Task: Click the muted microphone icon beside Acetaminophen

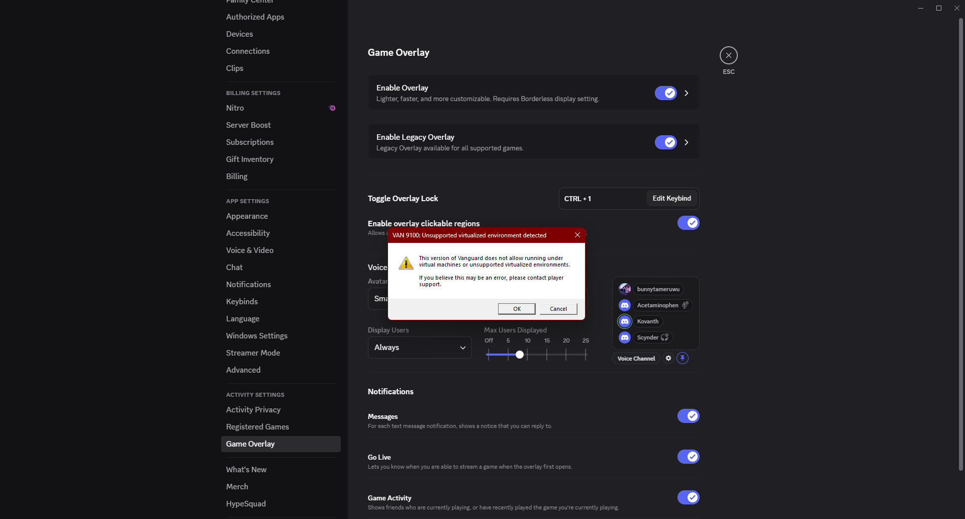Action: coord(685,305)
